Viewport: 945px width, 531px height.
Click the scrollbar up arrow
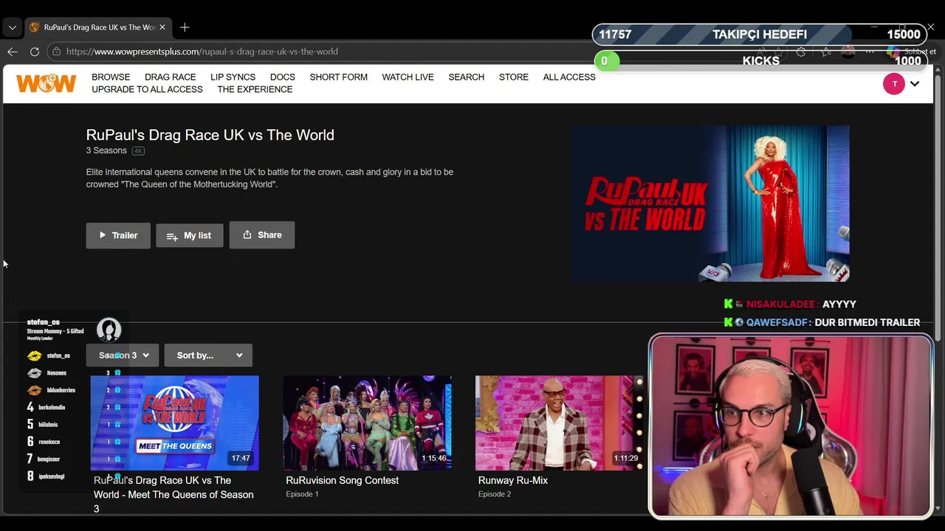click(x=938, y=69)
